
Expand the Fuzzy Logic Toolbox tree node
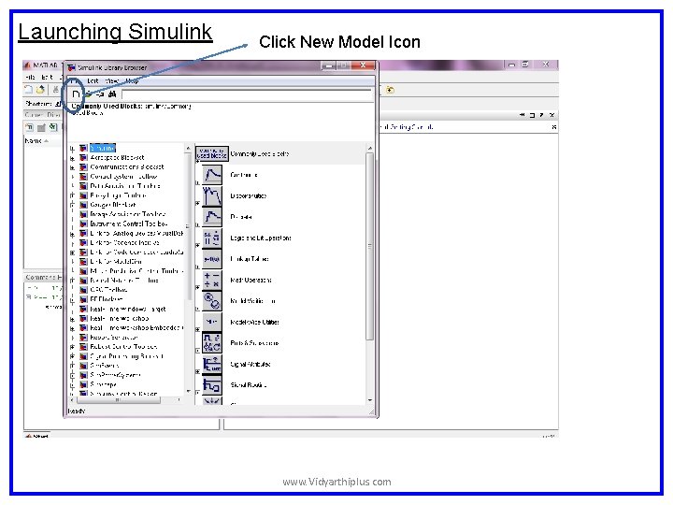72,195
